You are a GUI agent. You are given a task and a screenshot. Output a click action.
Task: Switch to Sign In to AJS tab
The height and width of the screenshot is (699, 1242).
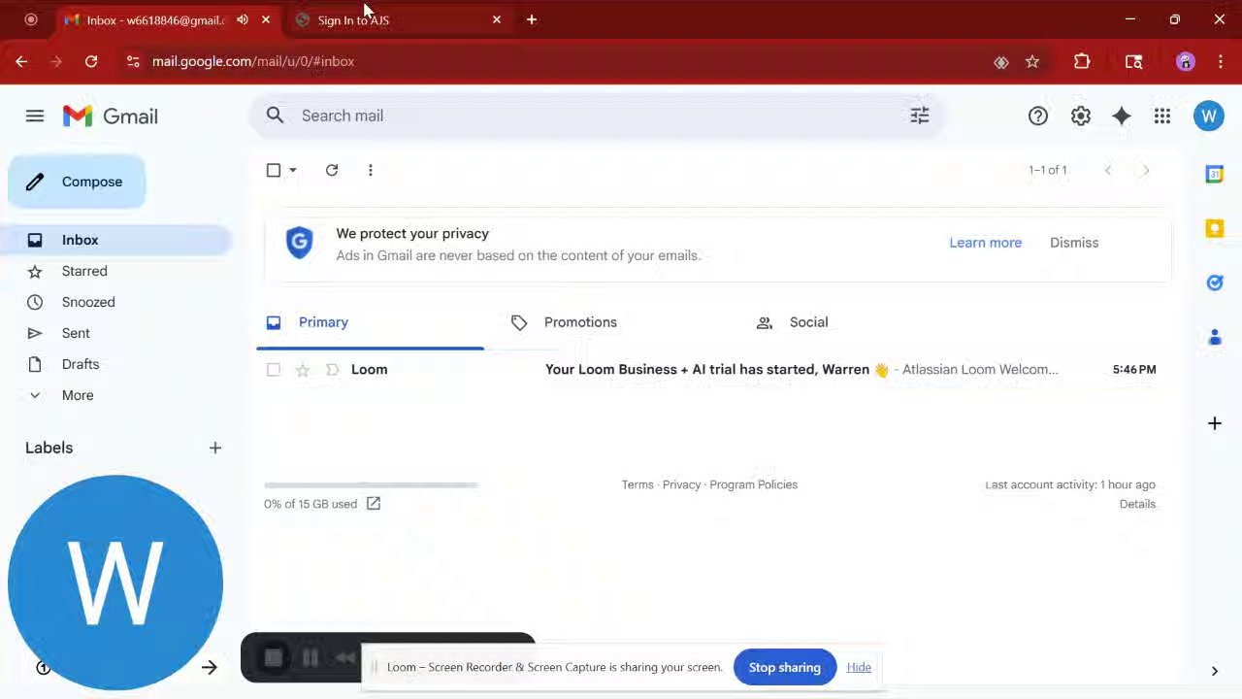point(399,19)
